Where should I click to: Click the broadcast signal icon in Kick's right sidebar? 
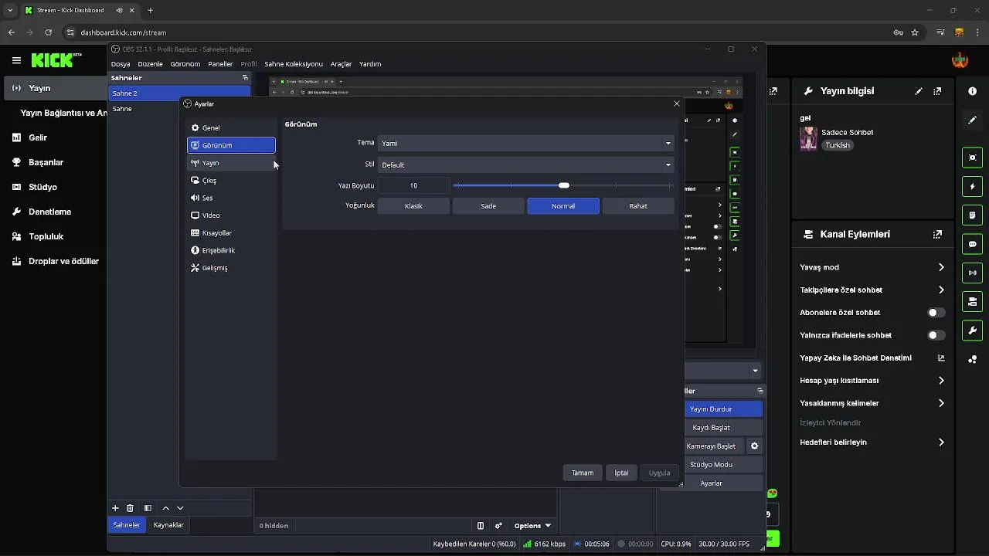tap(972, 273)
